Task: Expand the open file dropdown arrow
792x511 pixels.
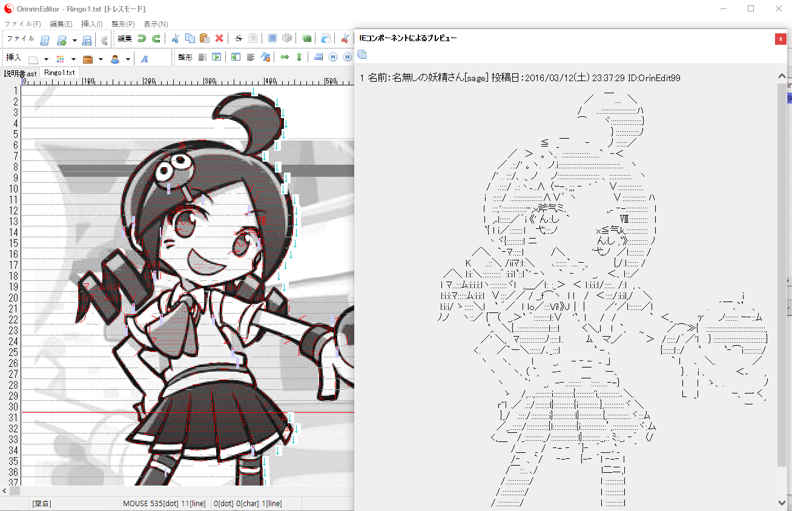Action: (74, 41)
